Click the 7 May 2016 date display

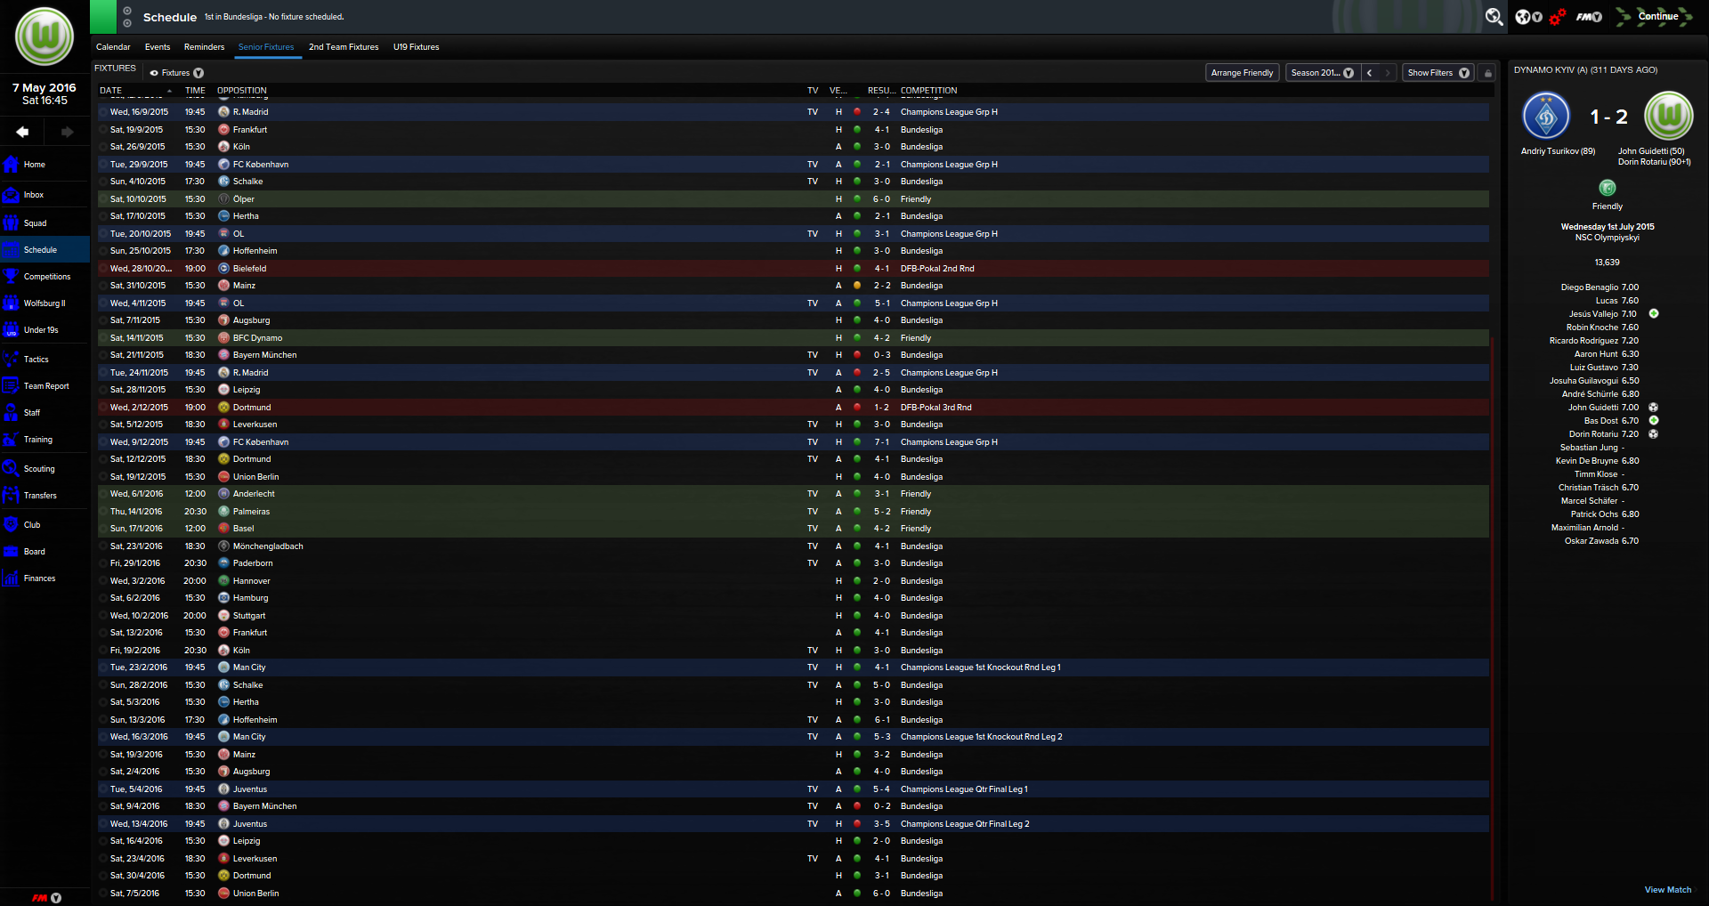45,88
